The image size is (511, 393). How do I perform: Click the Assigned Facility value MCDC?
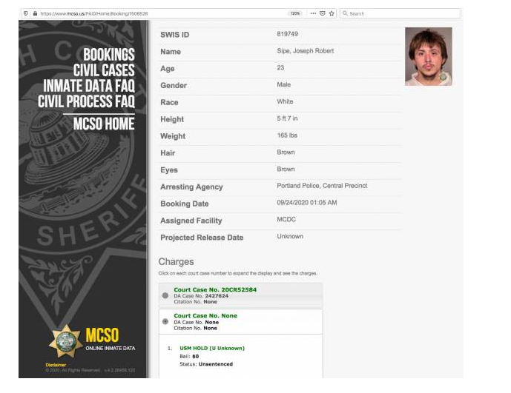click(x=286, y=220)
